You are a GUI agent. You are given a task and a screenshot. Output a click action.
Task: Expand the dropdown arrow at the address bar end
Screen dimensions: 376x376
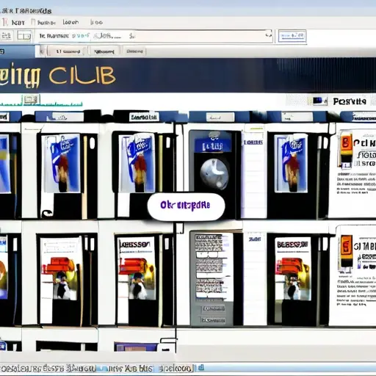coord(269,35)
